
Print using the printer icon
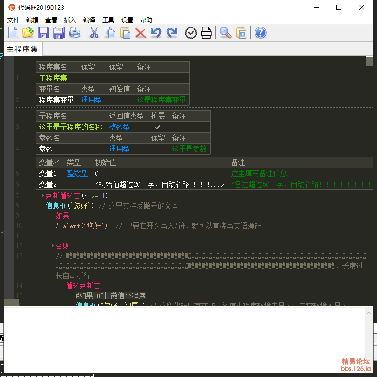75,33
